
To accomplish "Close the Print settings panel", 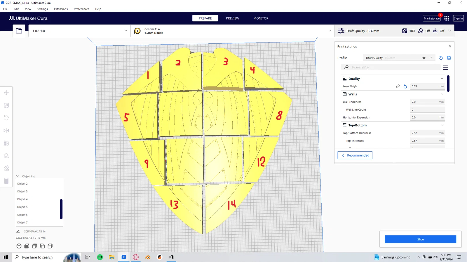I will 450,46.
